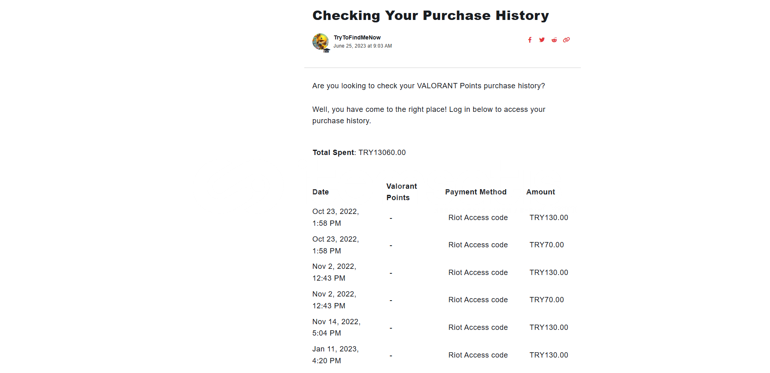The width and height of the screenshot is (770, 373).
Task: Open TryToFindMeNow author profile name
Action: tap(357, 37)
